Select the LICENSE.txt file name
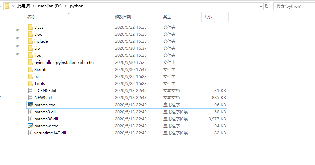The image size is (315, 165). pos(45,90)
